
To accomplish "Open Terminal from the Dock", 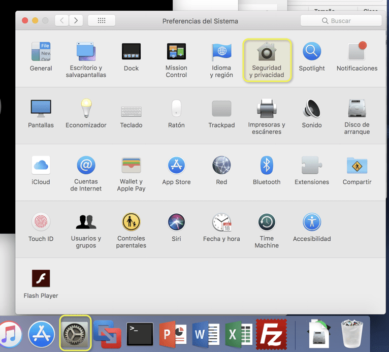I will (x=140, y=334).
